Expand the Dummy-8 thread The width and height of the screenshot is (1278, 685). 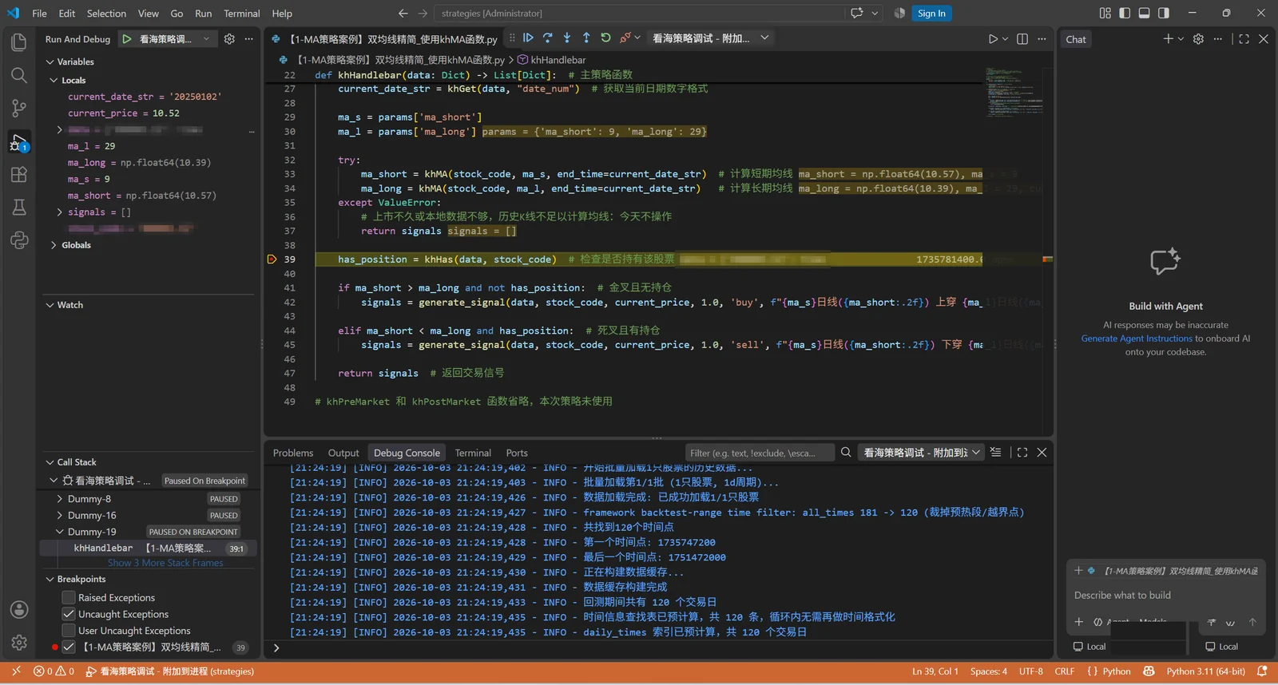[59, 499]
